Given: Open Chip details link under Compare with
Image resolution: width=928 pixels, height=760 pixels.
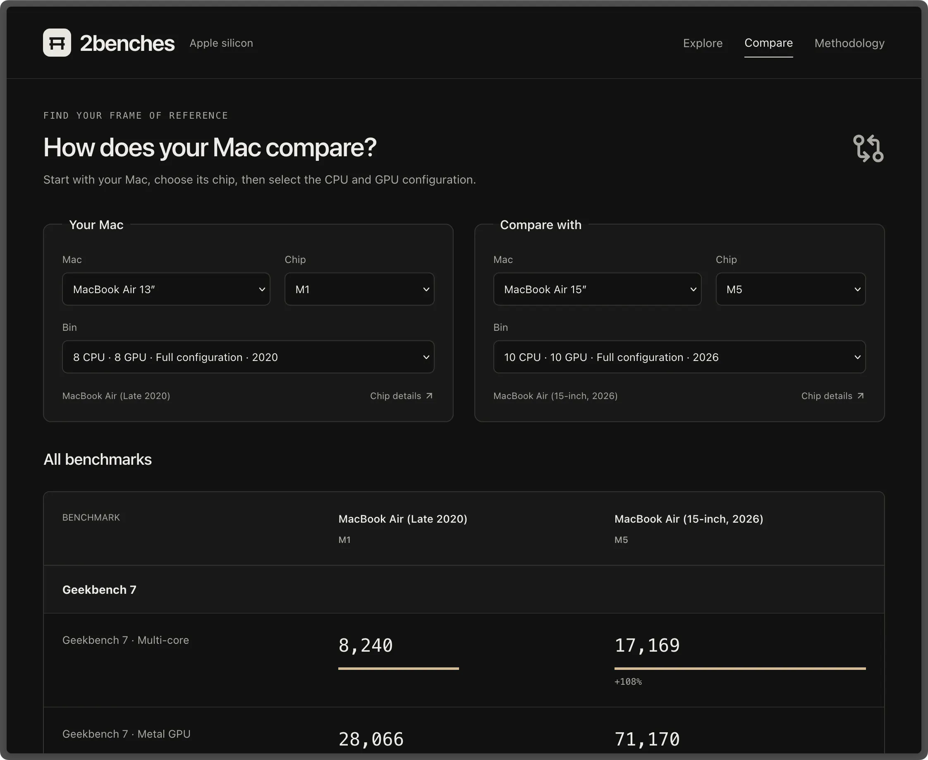Looking at the screenshot, I should pyautogui.click(x=832, y=396).
